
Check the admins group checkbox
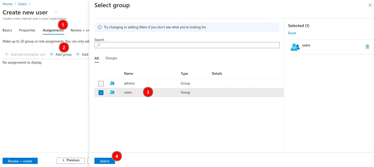click(x=101, y=83)
